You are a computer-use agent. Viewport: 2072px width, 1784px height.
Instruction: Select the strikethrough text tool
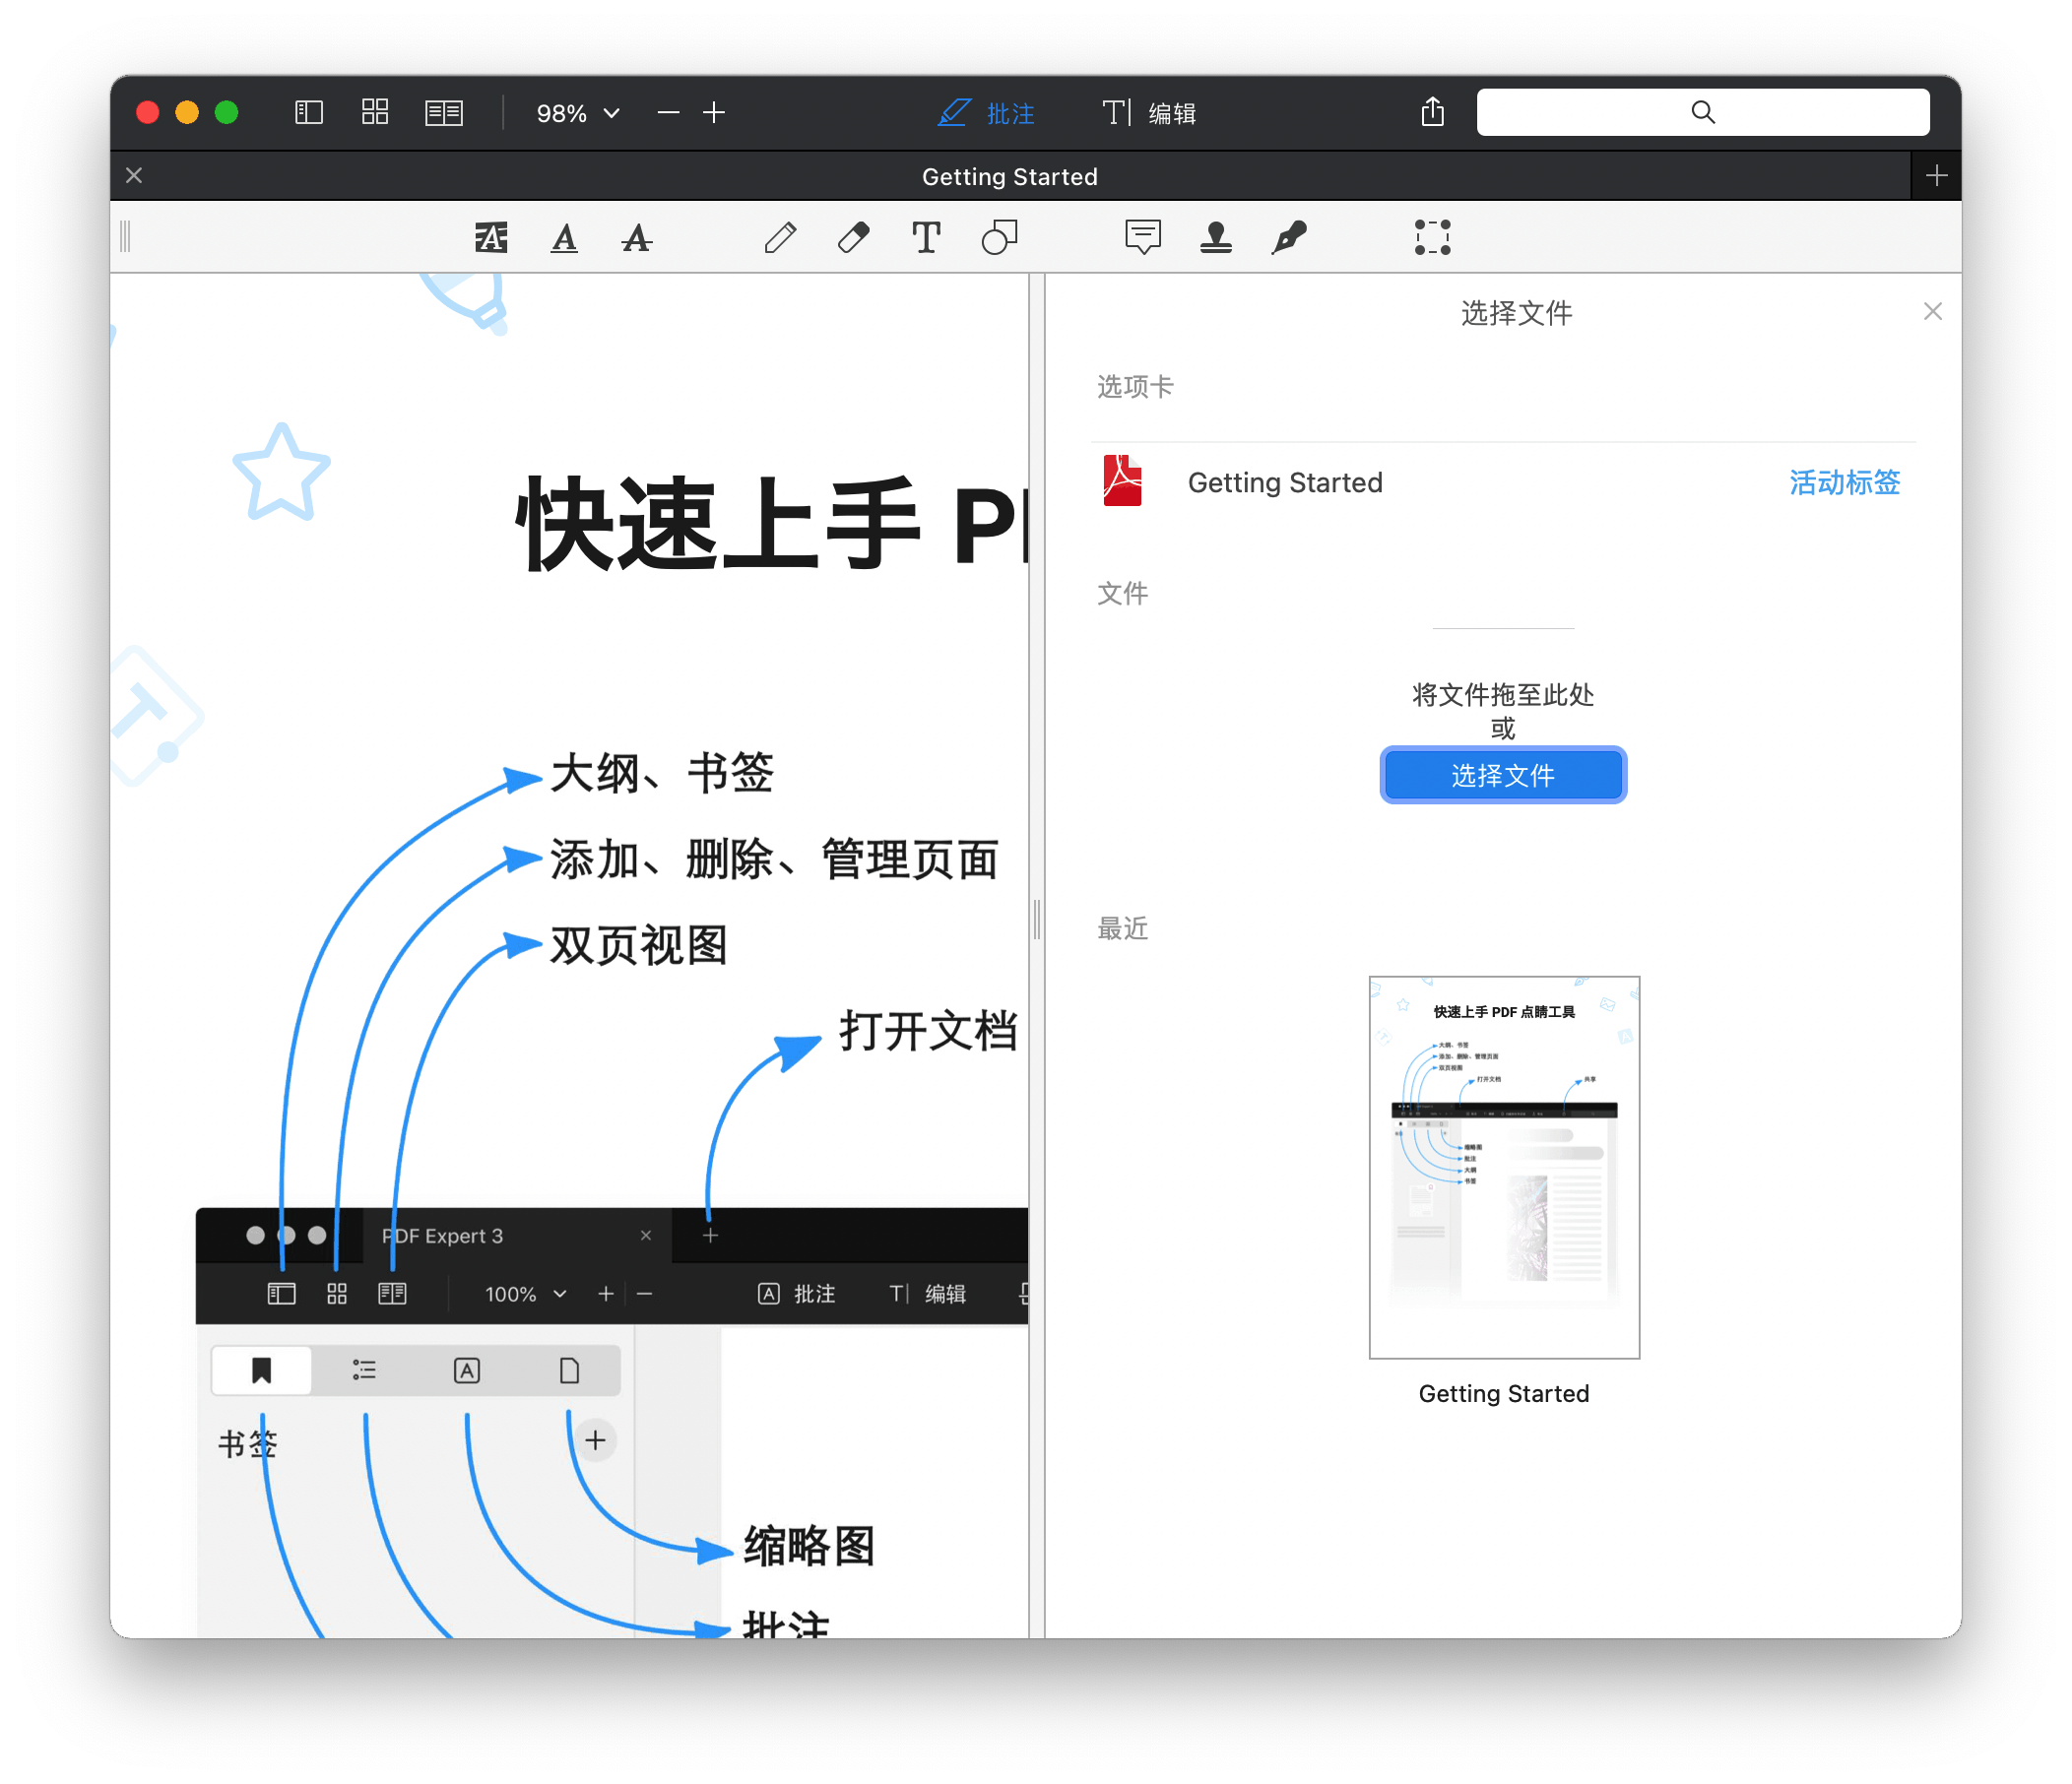pos(636,238)
